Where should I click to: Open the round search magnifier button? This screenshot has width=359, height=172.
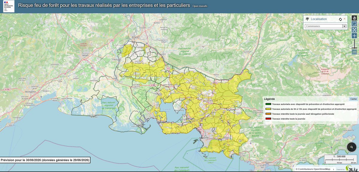click(x=352, y=147)
